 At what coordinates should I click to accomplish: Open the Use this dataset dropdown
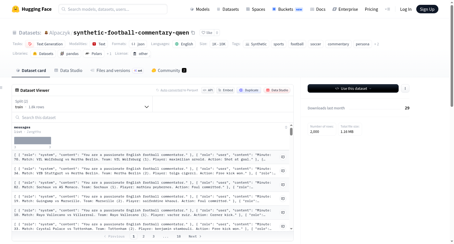click(x=353, y=88)
